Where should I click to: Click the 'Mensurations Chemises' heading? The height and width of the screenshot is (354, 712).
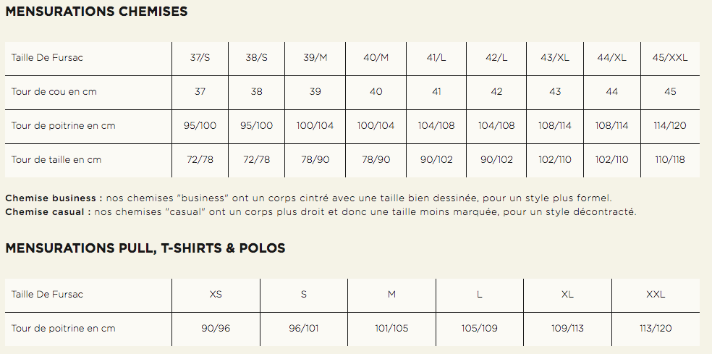96,12
